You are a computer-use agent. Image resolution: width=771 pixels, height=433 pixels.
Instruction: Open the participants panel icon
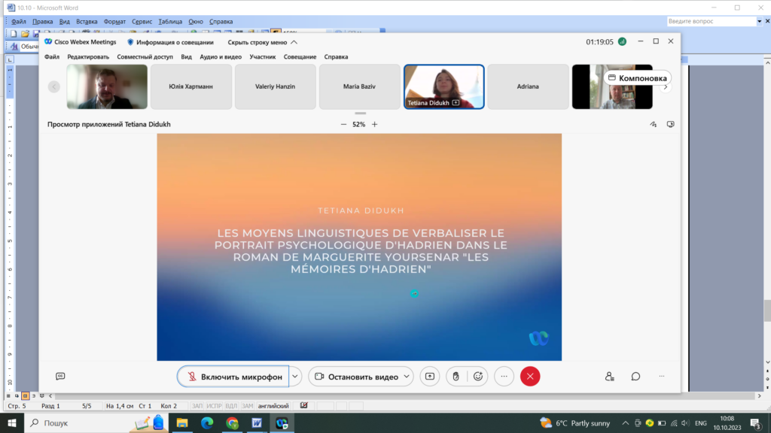[609, 377]
